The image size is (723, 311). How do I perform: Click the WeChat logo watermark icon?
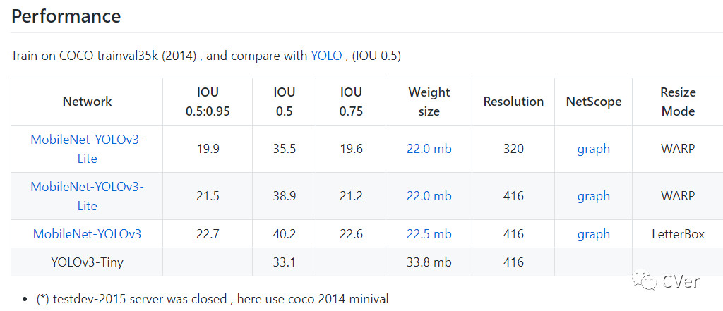pyautogui.click(x=643, y=281)
